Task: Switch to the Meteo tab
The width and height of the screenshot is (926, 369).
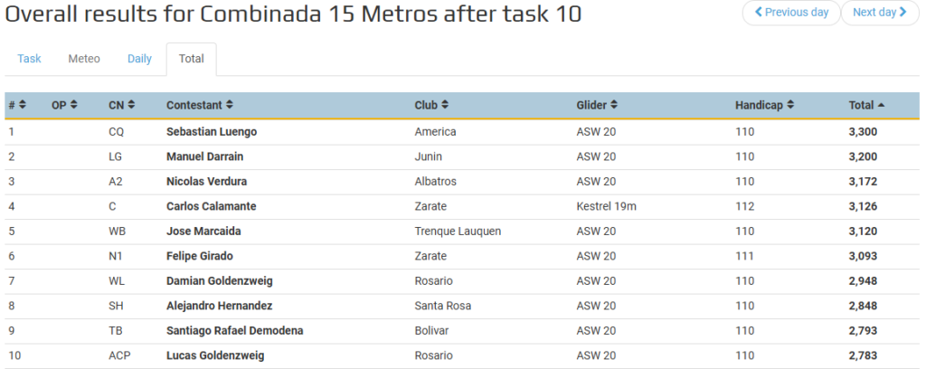Action: (84, 59)
